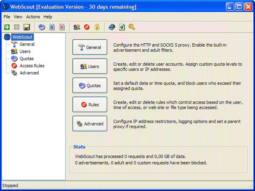
Task: Open the View menu
Action: coord(18,17)
